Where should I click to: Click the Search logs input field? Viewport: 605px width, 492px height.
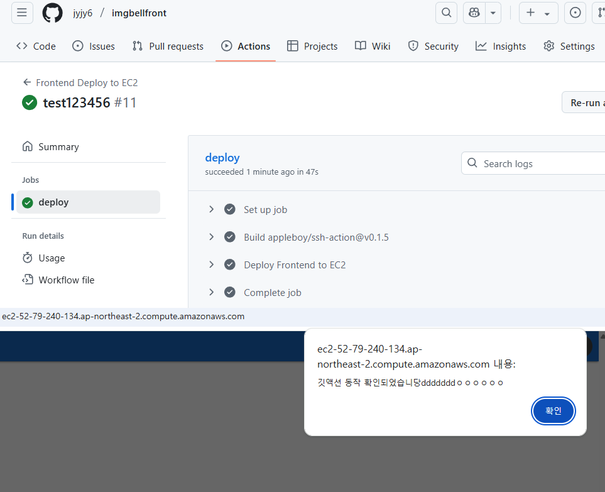click(540, 163)
